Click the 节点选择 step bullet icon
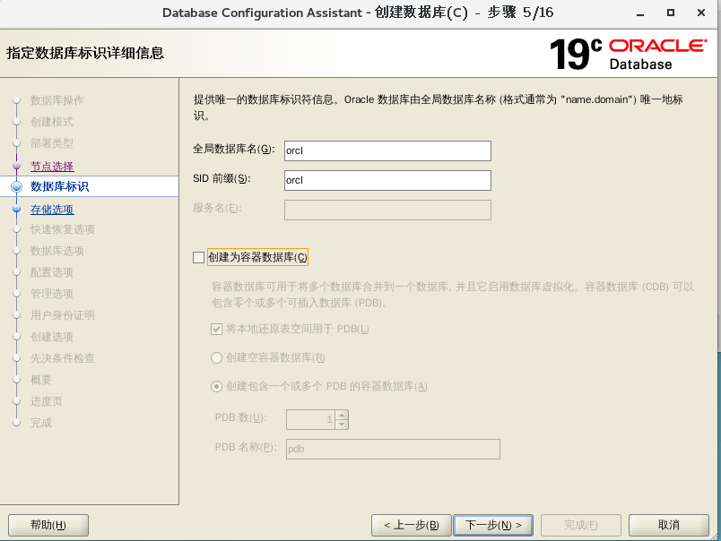The width and height of the screenshot is (721, 541). coord(16,167)
